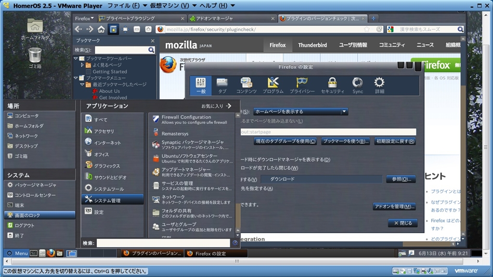Open the Firefox application menu button

click(85, 18)
